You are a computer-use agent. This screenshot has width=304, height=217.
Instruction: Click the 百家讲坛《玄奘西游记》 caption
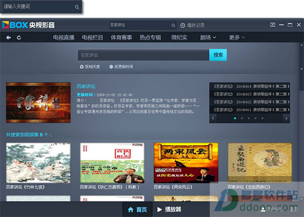point(249,187)
